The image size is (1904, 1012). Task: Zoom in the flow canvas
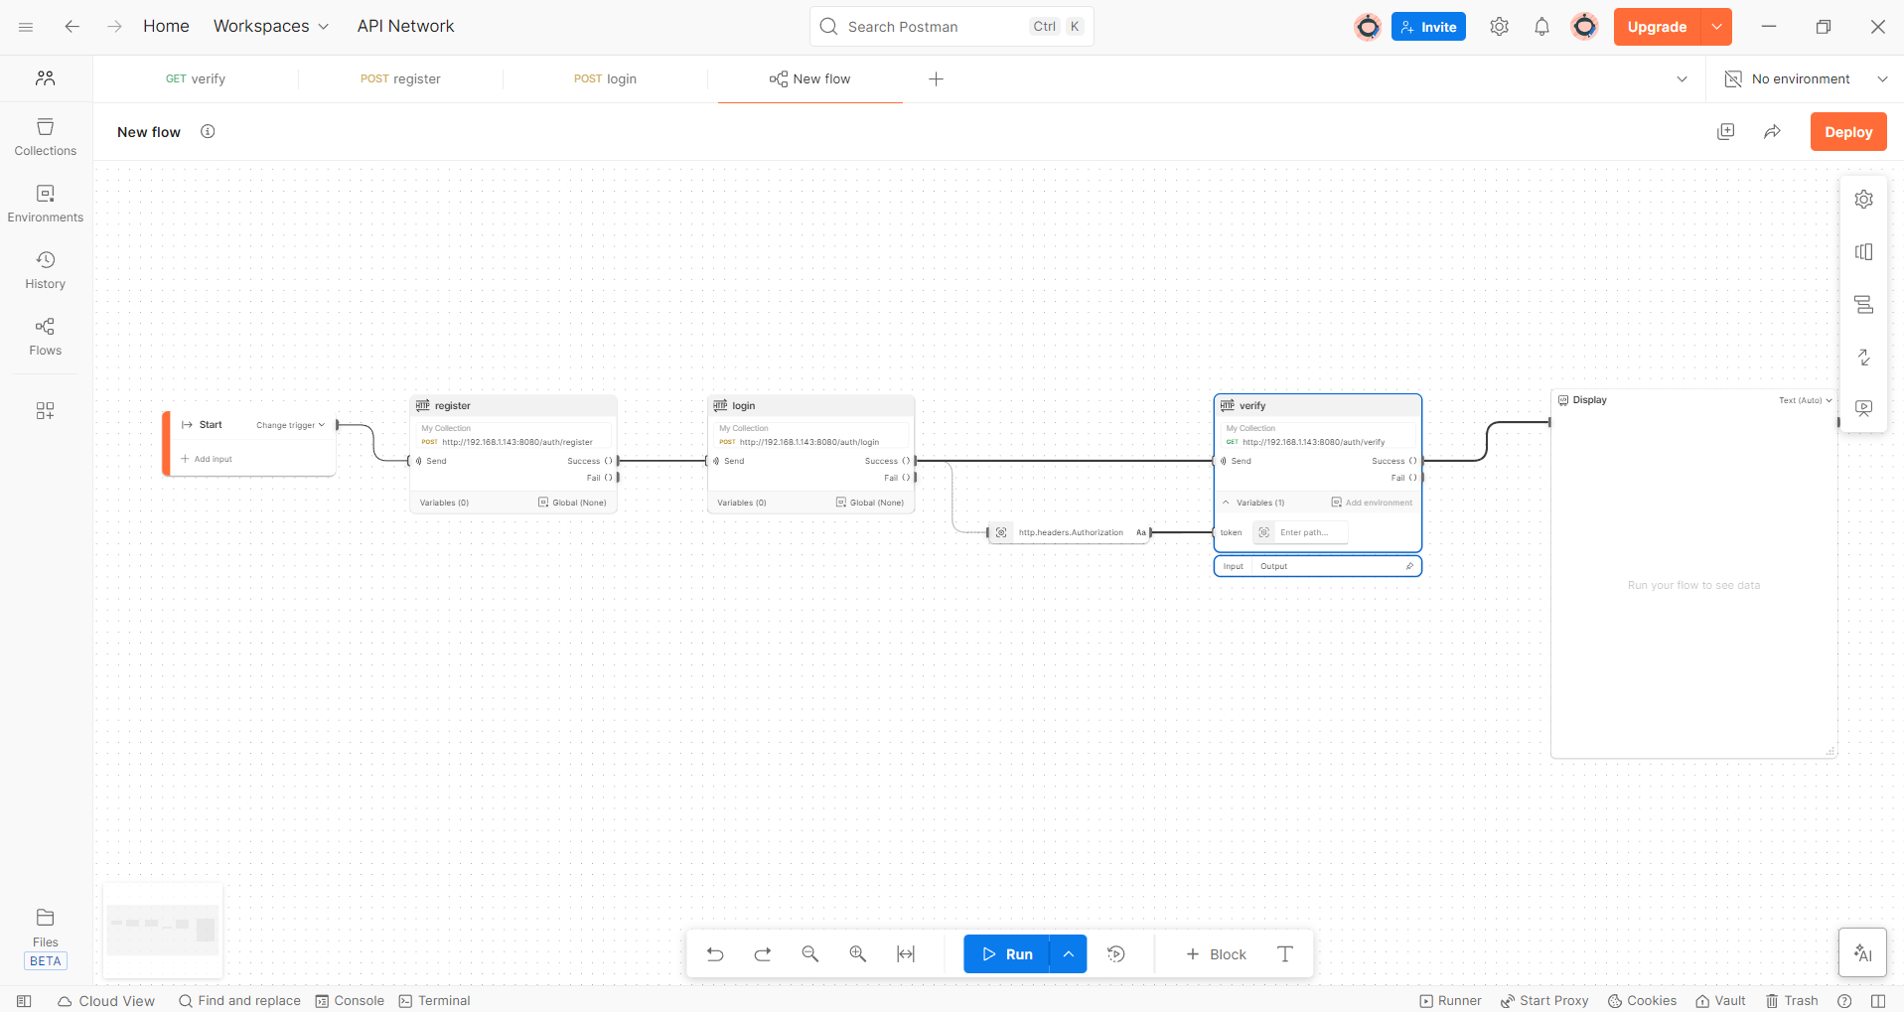coord(858,954)
